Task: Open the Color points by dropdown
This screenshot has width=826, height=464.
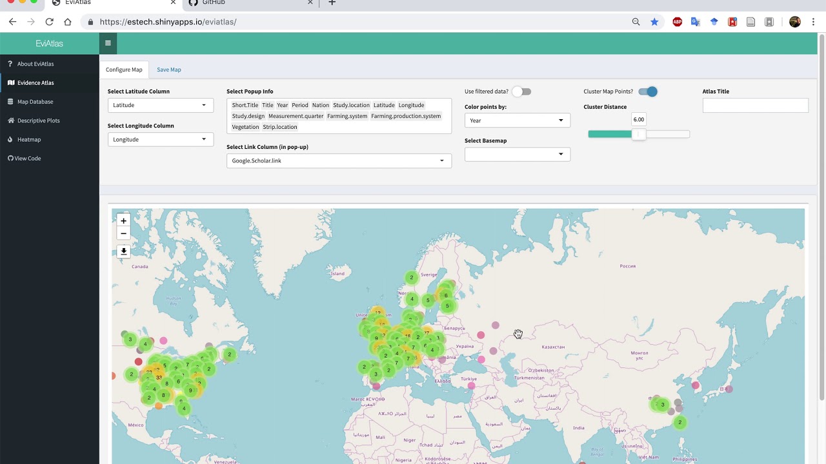Action: (517, 120)
